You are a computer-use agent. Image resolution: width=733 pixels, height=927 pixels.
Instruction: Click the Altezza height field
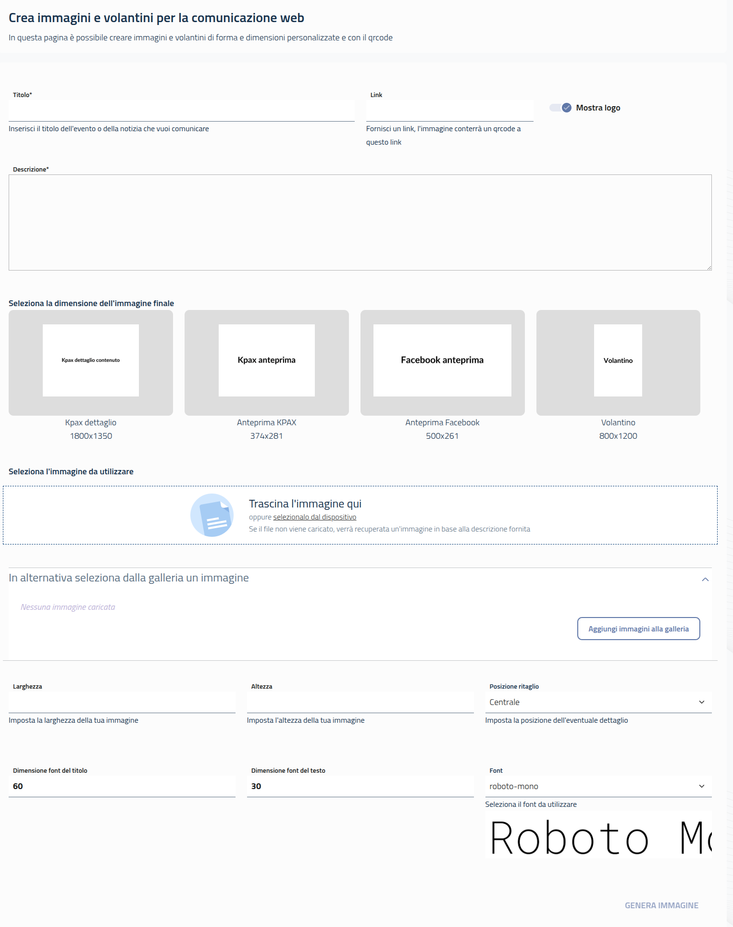(x=360, y=702)
